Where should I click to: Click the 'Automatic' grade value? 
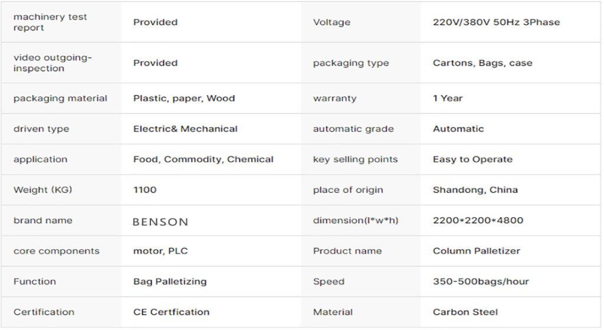click(x=458, y=129)
